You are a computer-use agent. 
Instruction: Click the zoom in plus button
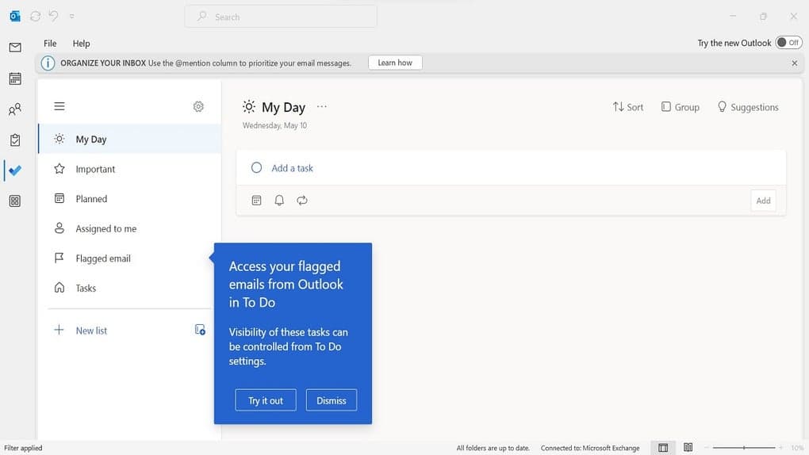[x=781, y=448]
